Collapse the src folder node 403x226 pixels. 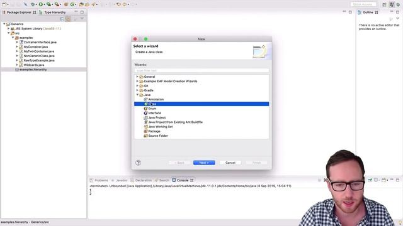8,33
